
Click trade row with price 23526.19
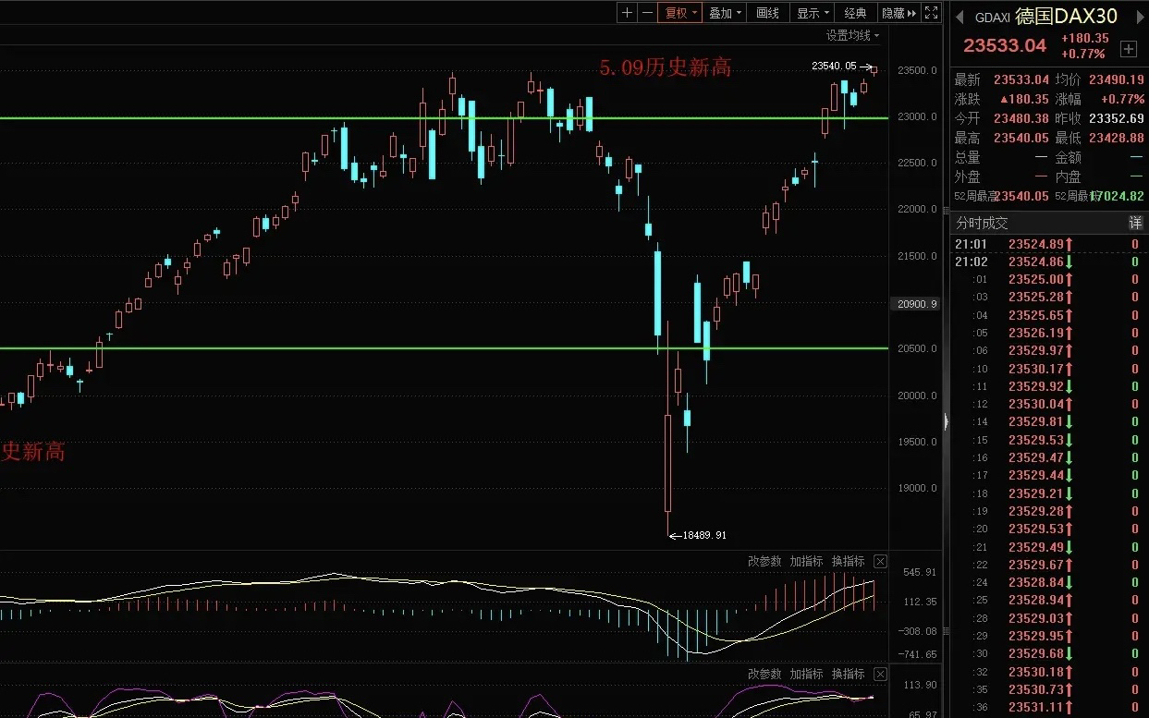click(x=1049, y=333)
